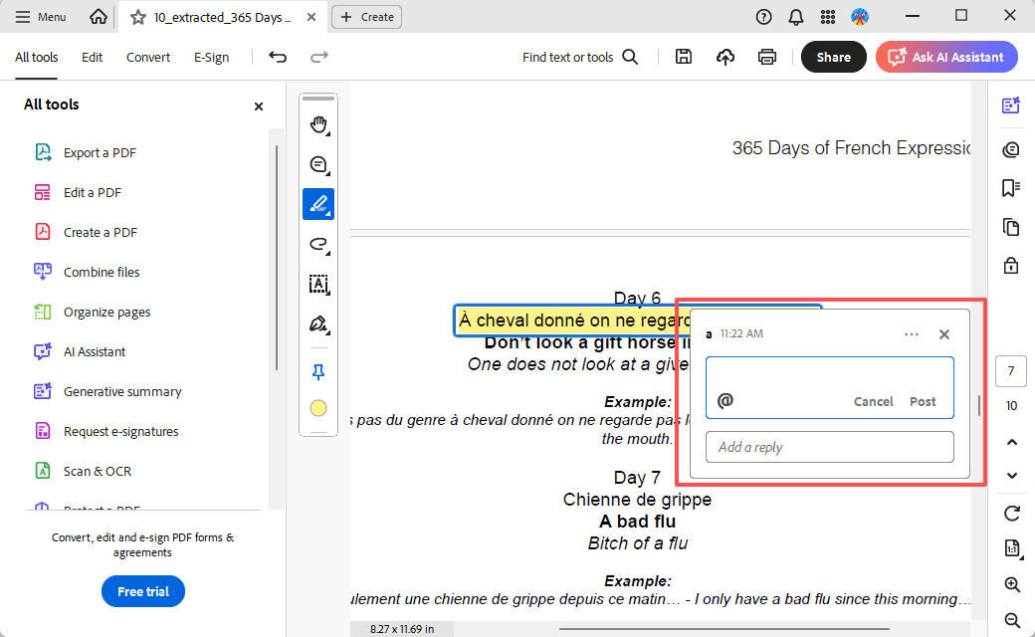The height and width of the screenshot is (637, 1035).
Task: Open the Protect PDF panel
Action: click(x=1010, y=266)
